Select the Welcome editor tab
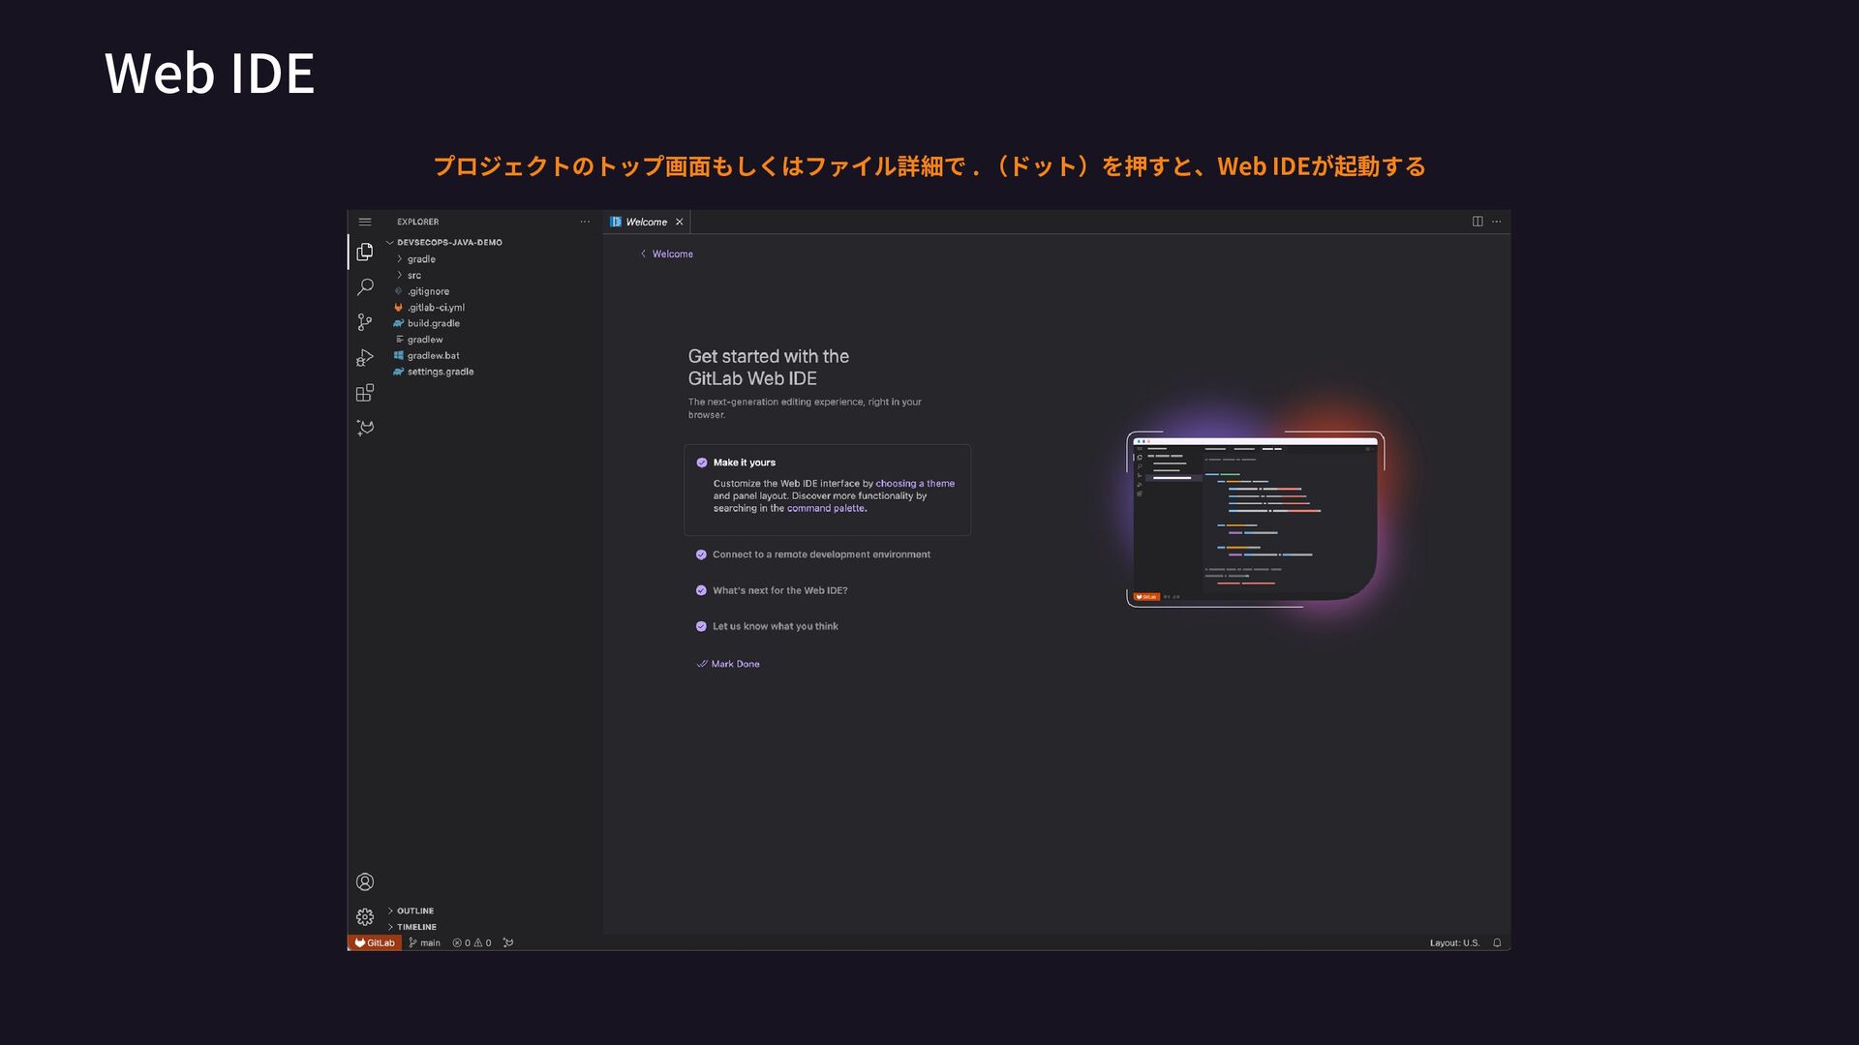 (x=646, y=222)
